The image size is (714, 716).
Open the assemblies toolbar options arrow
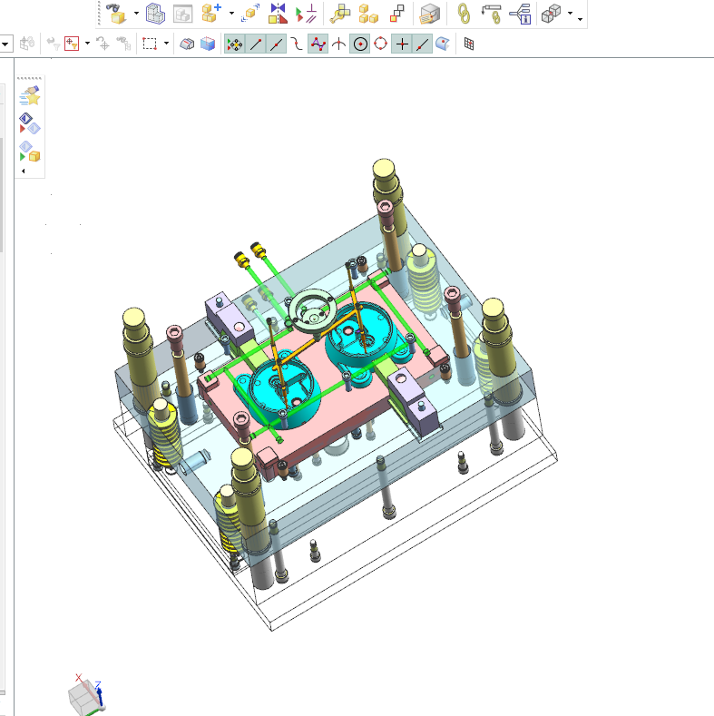coord(581,19)
